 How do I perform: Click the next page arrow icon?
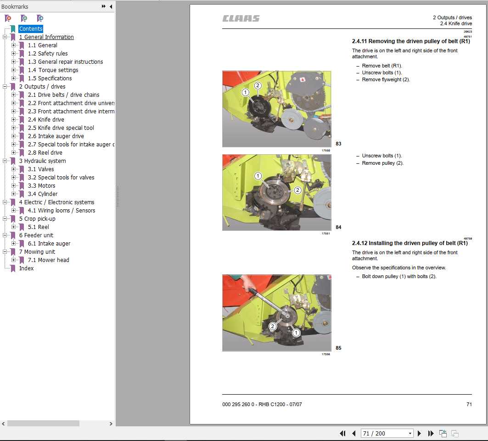pos(419,433)
